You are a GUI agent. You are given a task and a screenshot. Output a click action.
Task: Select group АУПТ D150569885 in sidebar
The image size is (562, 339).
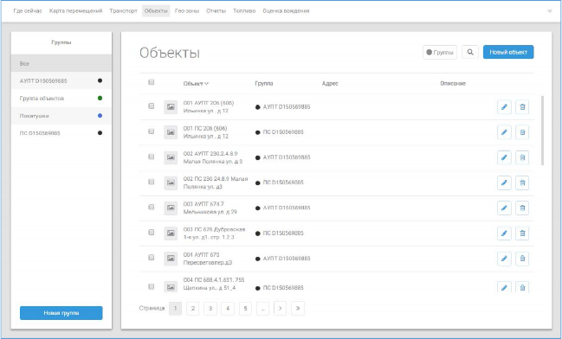[x=61, y=81]
